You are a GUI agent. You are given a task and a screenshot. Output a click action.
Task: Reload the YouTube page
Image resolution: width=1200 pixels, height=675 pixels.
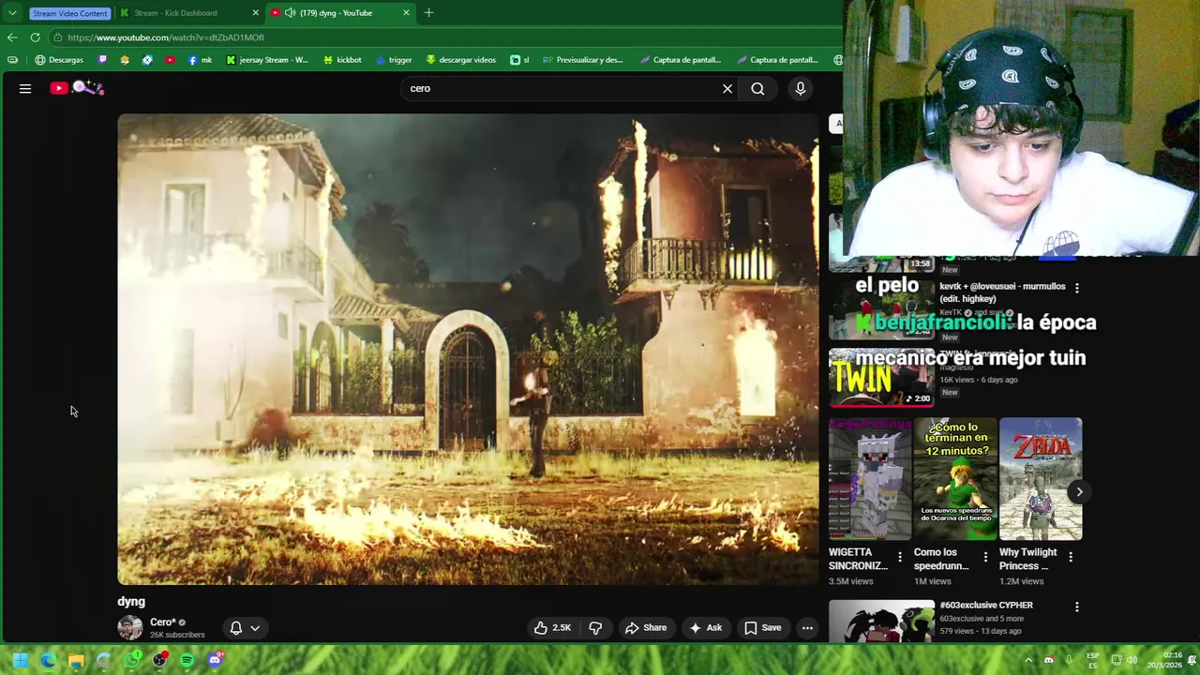[35, 37]
